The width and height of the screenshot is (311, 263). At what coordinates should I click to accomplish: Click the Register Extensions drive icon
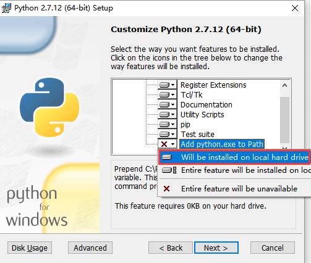tap(164, 85)
